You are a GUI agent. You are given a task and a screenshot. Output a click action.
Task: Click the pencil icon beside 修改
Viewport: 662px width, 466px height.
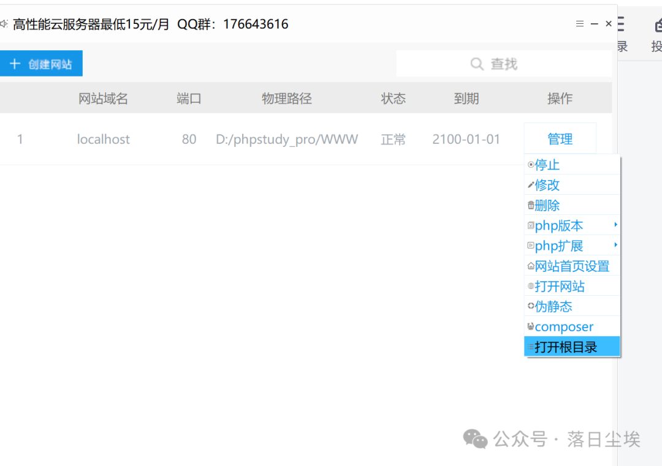pyautogui.click(x=531, y=185)
